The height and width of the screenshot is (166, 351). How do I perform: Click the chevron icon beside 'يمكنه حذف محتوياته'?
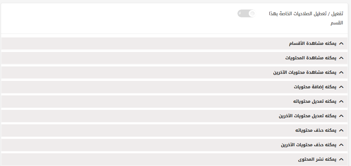click(341, 130)
